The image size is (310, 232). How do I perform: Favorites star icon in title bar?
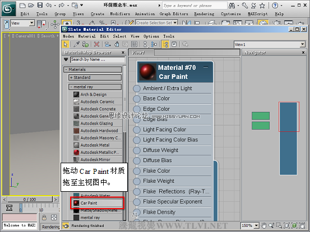pyautogui.click(x=262, y=6)
